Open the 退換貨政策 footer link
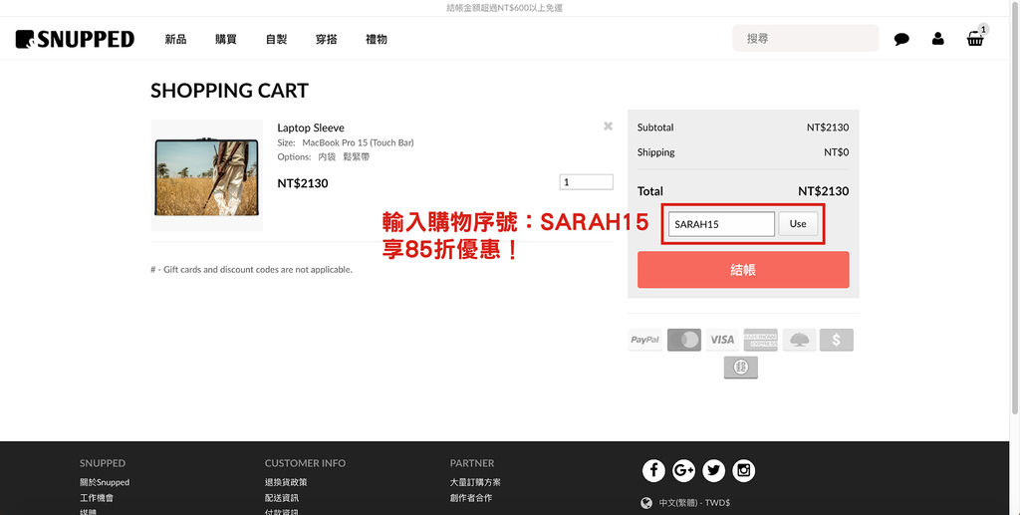This screenshot has height=515, width=1020. tap(286, 482)
